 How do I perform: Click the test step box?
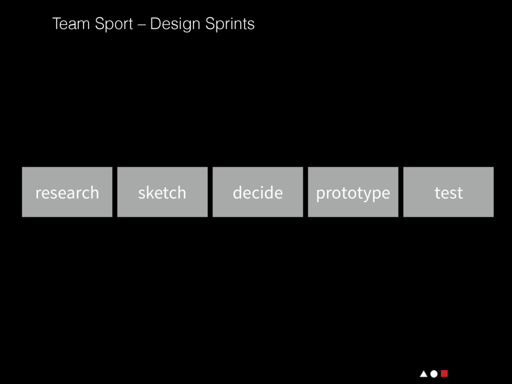[x=448, y=192]
